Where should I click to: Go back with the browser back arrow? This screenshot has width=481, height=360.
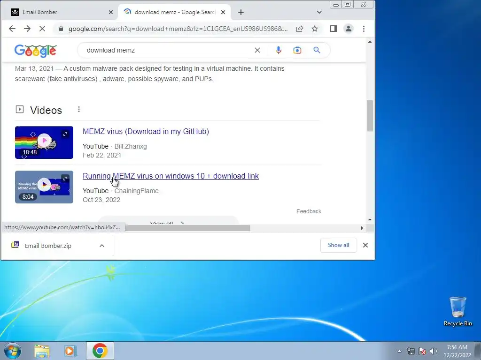(x=12, y=29)
